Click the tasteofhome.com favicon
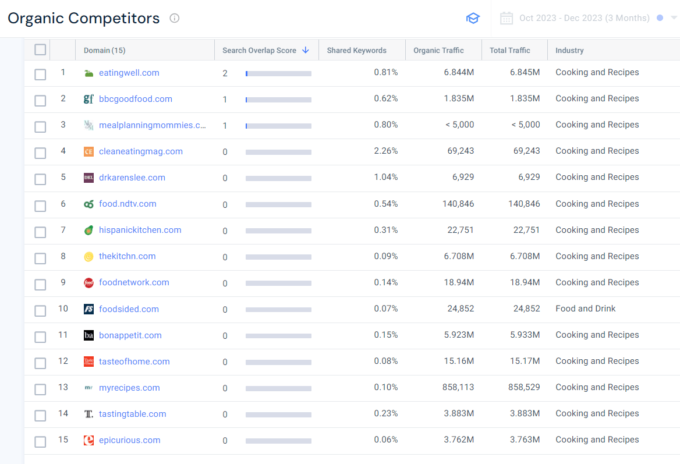This screenshot has width=680, height=464. [x=88, y=362]
